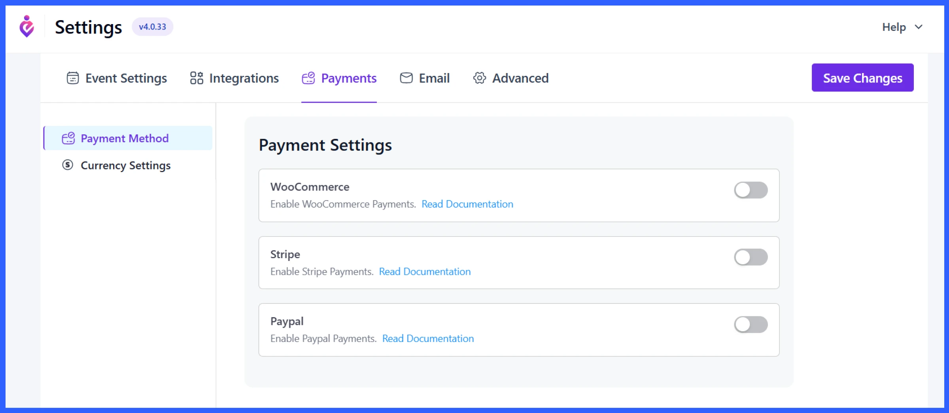Open WooCommerce Read Documentation link
The image size is (949, 413).
[x=467, y=204]
